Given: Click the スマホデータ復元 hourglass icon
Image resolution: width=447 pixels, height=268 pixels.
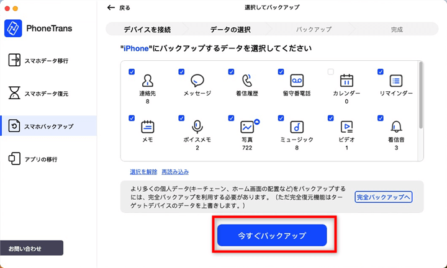Looking at the screenshot, I should [x=14, y=93].
